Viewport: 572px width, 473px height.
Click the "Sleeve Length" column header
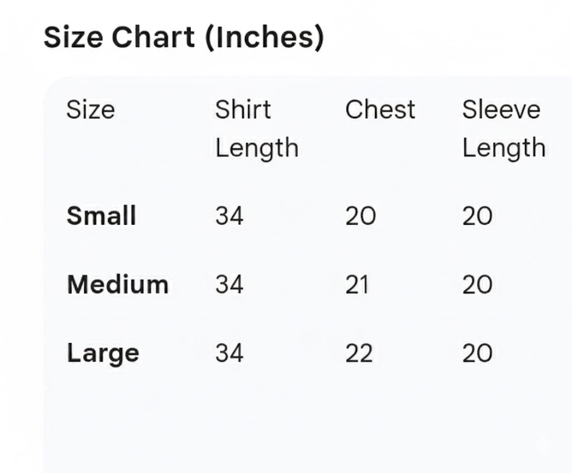tap(503, 129)
